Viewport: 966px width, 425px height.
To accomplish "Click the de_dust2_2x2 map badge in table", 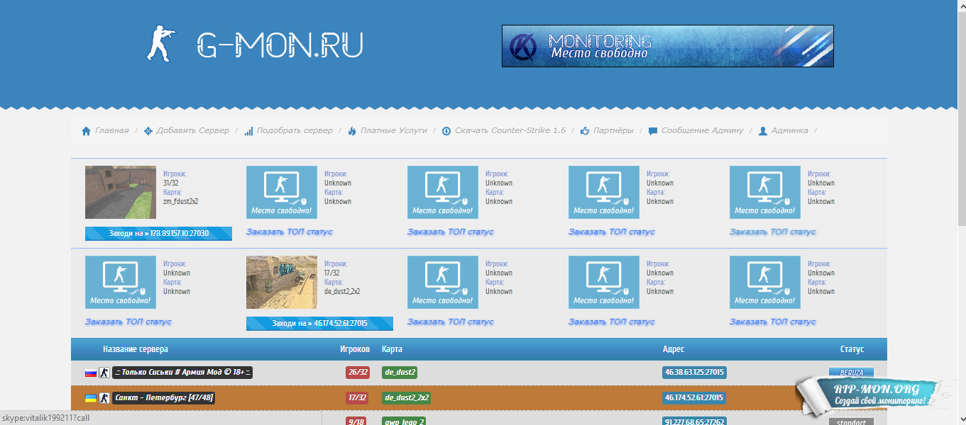I will tap(406, 398).
